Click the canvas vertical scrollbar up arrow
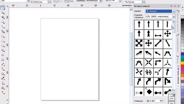 pos(131,10)
